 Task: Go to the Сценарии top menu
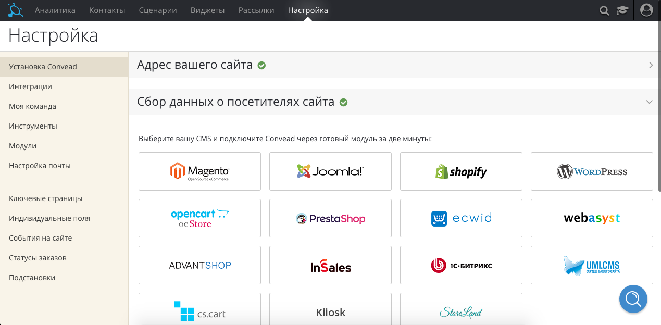158,10
